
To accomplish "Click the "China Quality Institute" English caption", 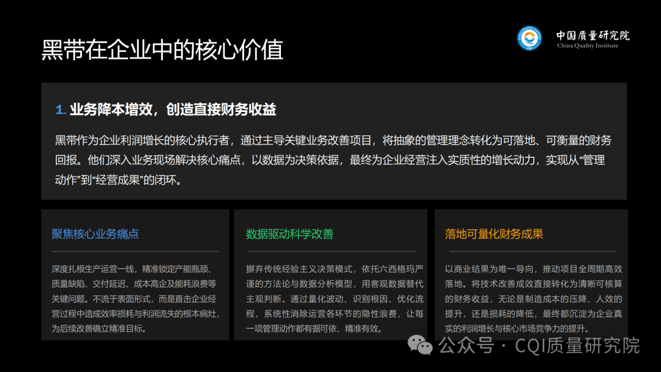I will tap(588, 46).
